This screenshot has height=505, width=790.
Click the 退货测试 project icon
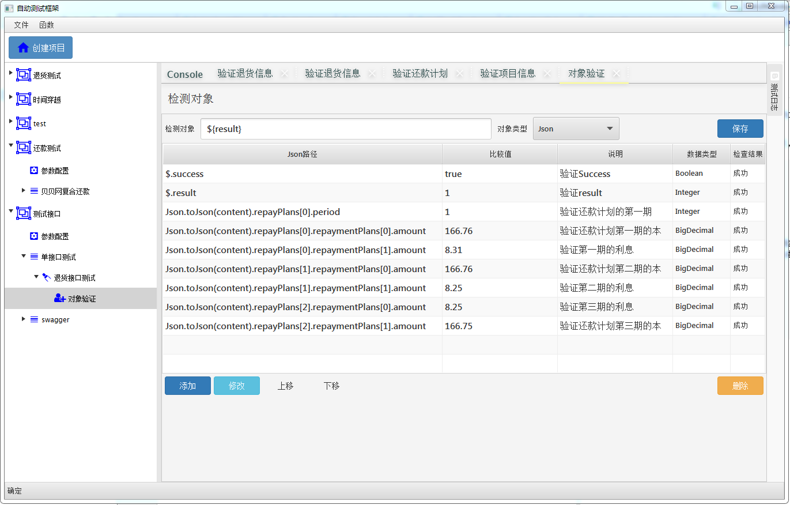(24, 75)
